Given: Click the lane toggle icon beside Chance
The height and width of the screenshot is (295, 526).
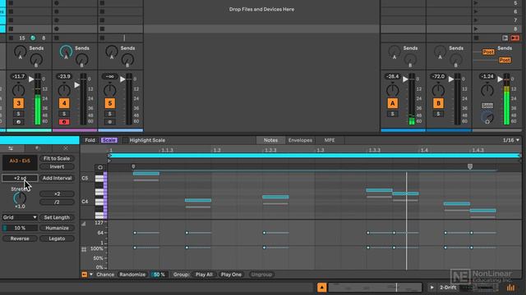Looking at the screenshot, I should 84,275.
